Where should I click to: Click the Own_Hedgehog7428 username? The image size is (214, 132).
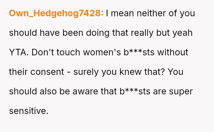click(x=56, y=13)
